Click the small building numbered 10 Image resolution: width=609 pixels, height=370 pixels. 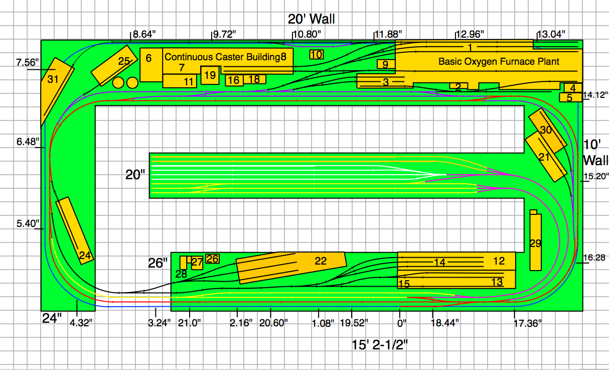(x=316, y=54)
